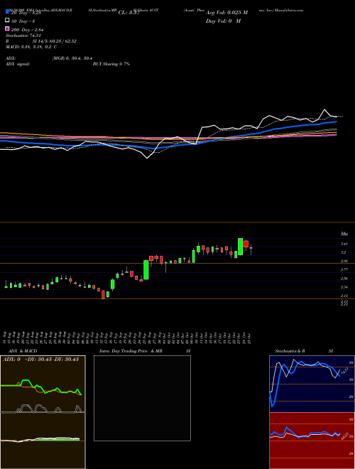
Task: Click the 60.23 value in red RSI panel
Action: (344, 436)
